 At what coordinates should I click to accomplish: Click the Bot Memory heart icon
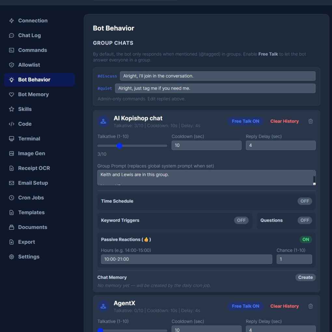pos(12,94)
